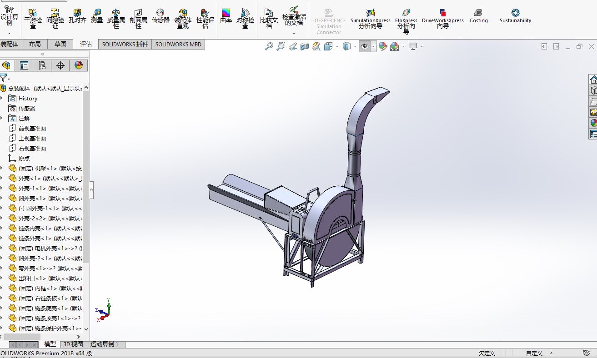Expand the History folder node
Viewport: 597px width, 358px height.
(x=2, y=98)
